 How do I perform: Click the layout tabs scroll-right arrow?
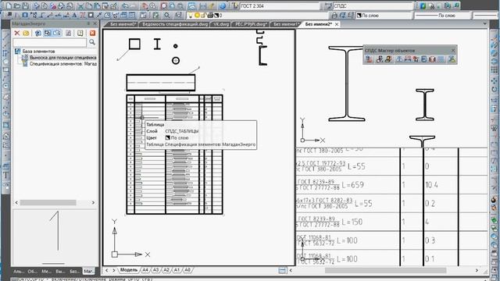[114, 270]
